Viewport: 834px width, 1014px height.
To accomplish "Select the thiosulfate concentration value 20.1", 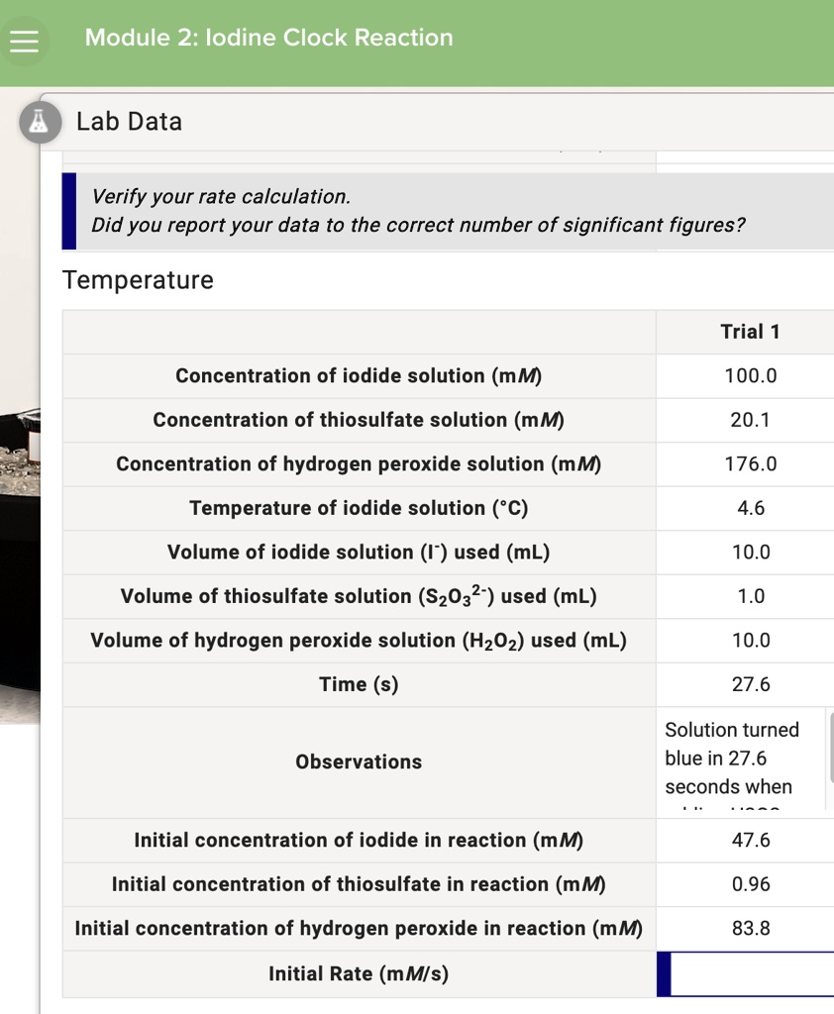I will 750,420.
